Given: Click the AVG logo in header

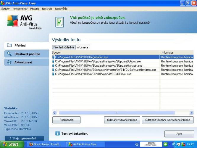Looking at the screenshot, I should [24, 22].
